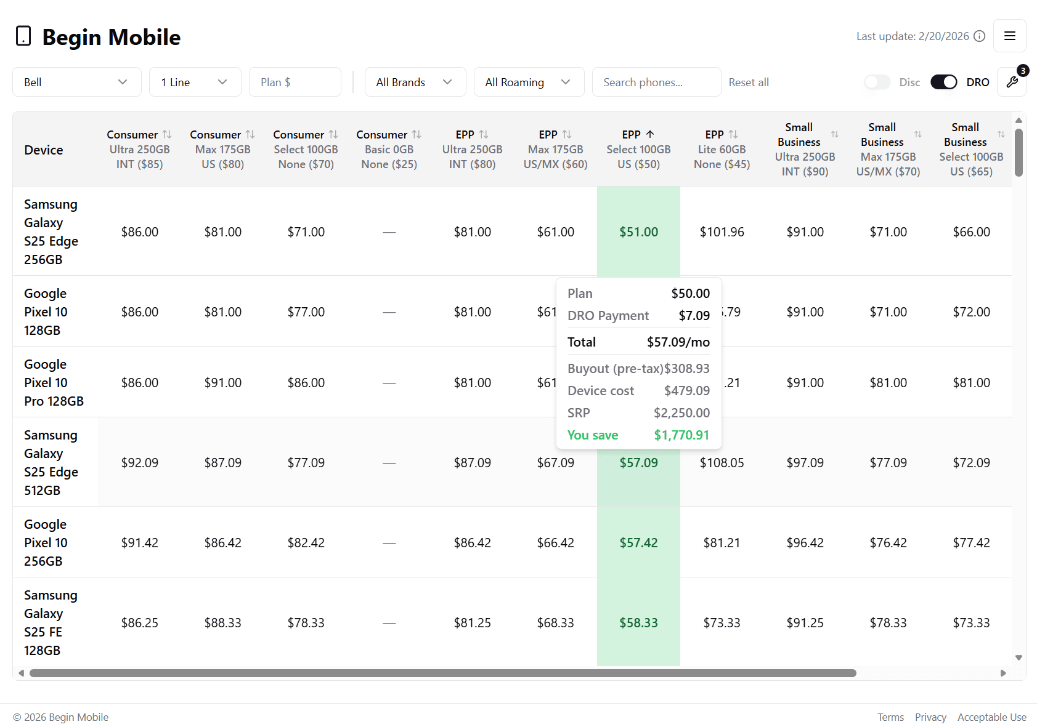Sort by the EPP Lite 60GB column
This screenshot has height=727, width=1037.
733,134
